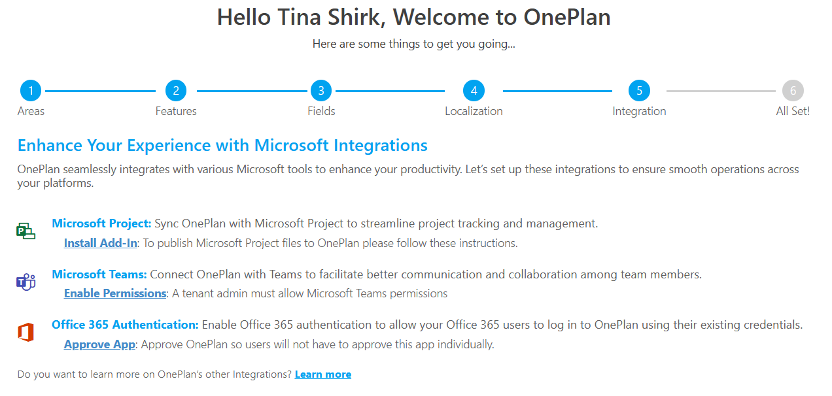Click the Microsoft Project heading
Viewport: 832px width, 396px height.
coord(102,223)
